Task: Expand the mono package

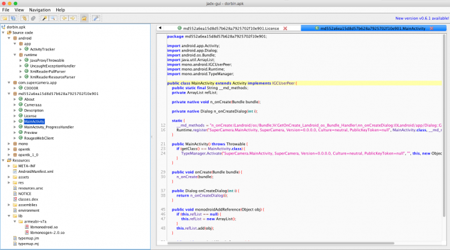Action: pyautogui.click(x=9, y=143)
